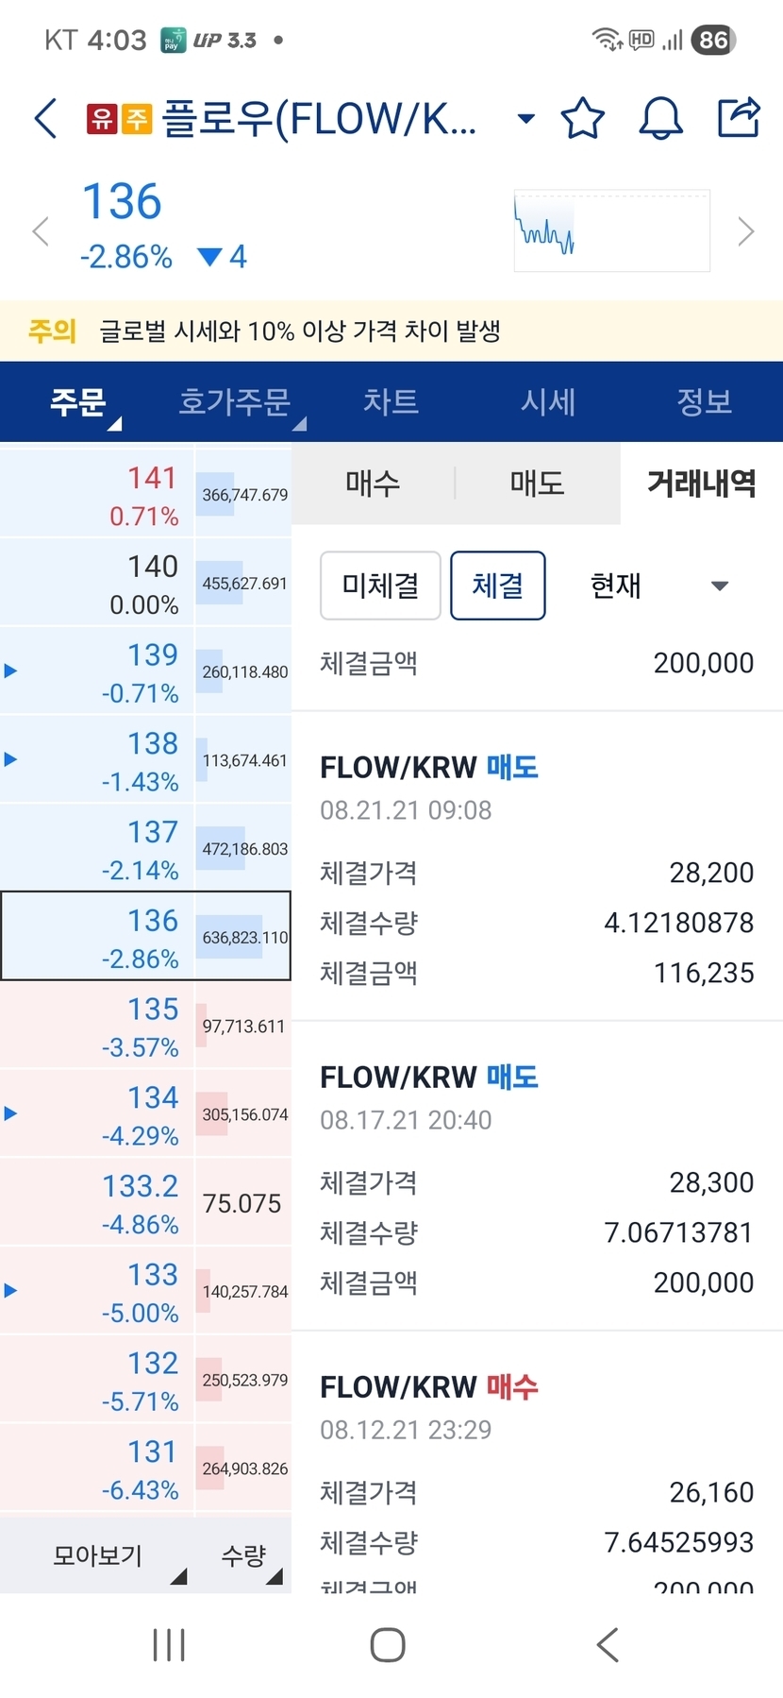Open price alert bell icon

[x=660, y=118]
